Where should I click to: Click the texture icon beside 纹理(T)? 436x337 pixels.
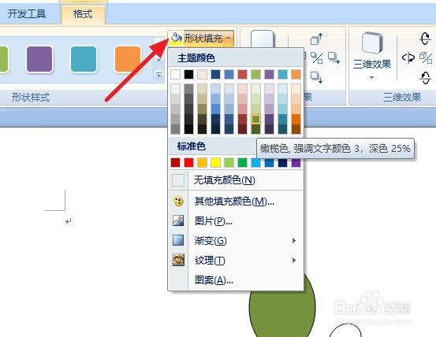pos(178,260)
